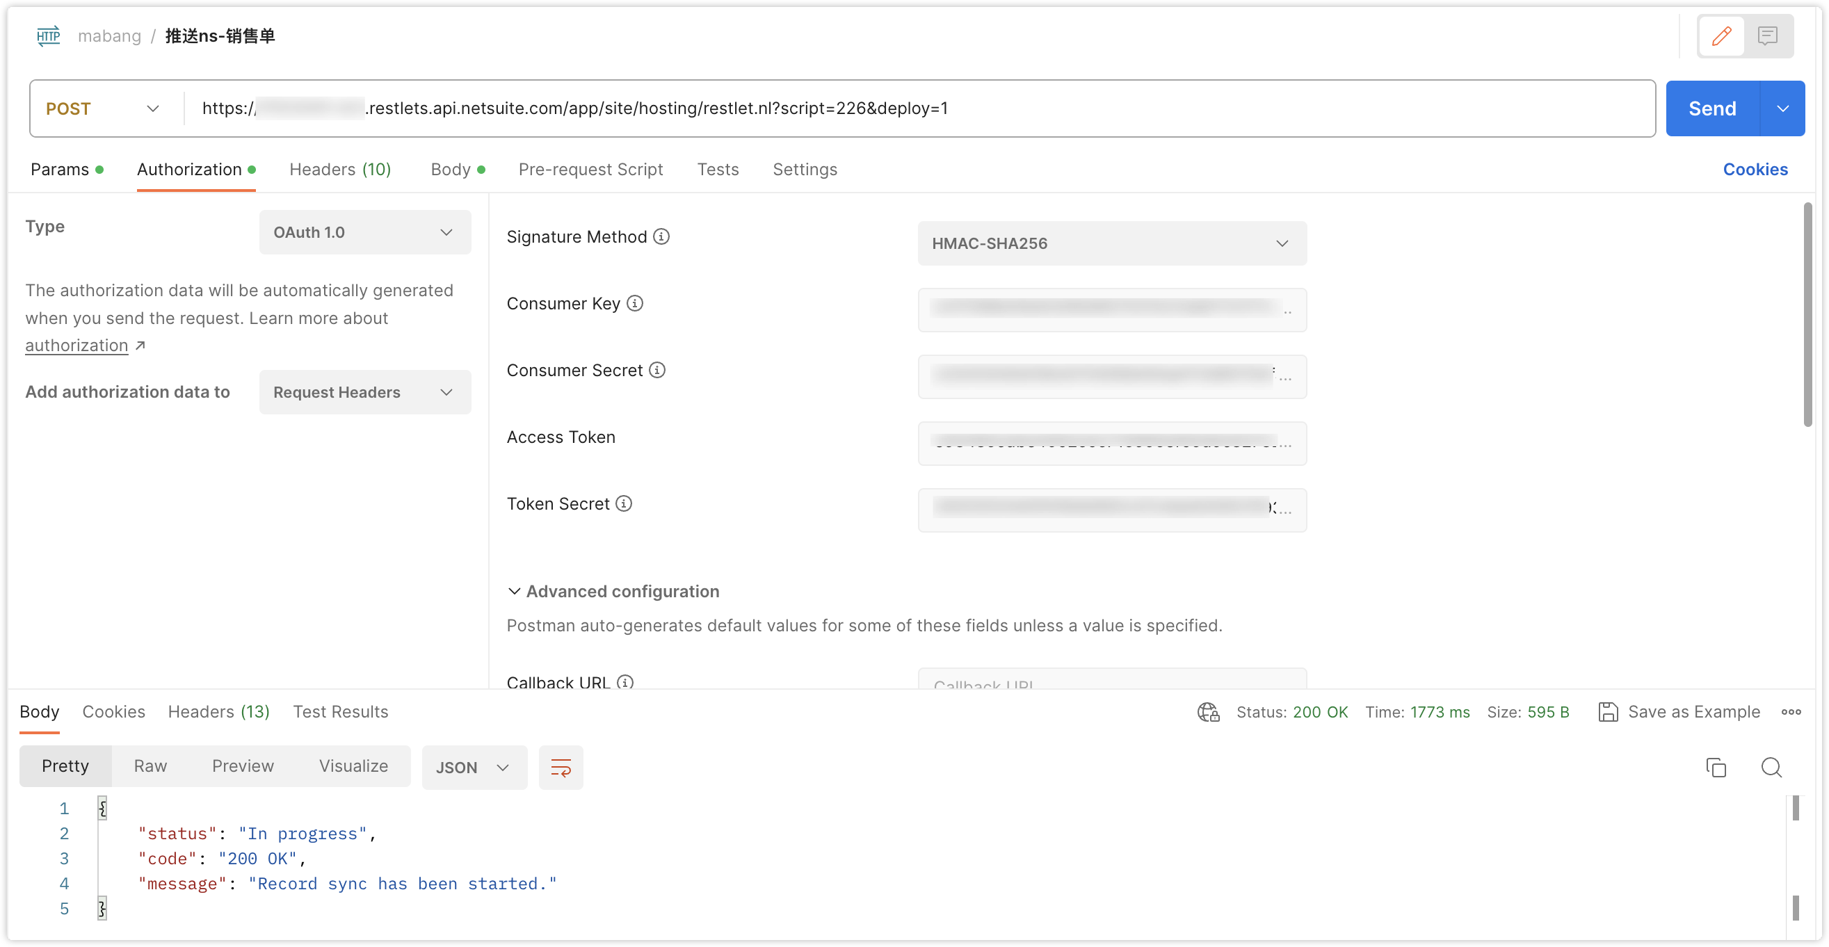Click the Time 1773 ms indicator
Screen dimensions: 1829x947
(x=1417, y=712)
